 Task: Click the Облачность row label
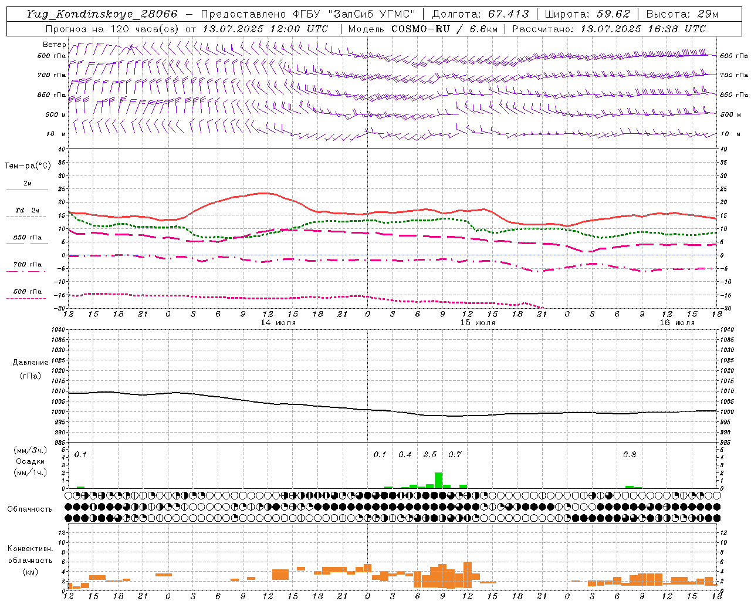point(30,509)
